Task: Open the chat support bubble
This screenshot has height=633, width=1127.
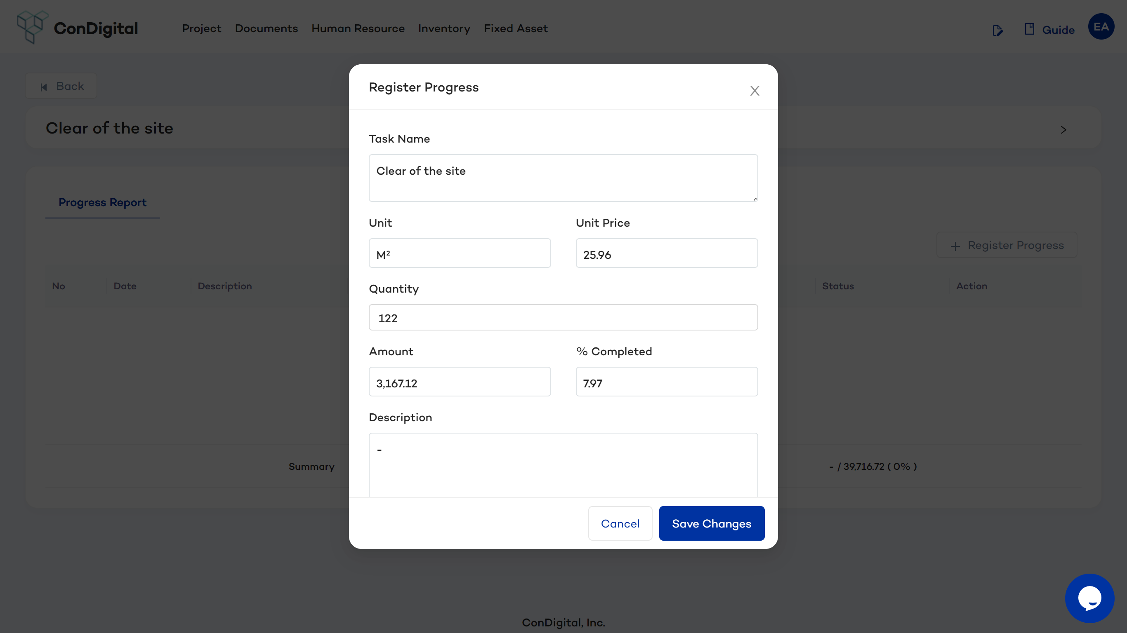Action: tap(1089, 598)
